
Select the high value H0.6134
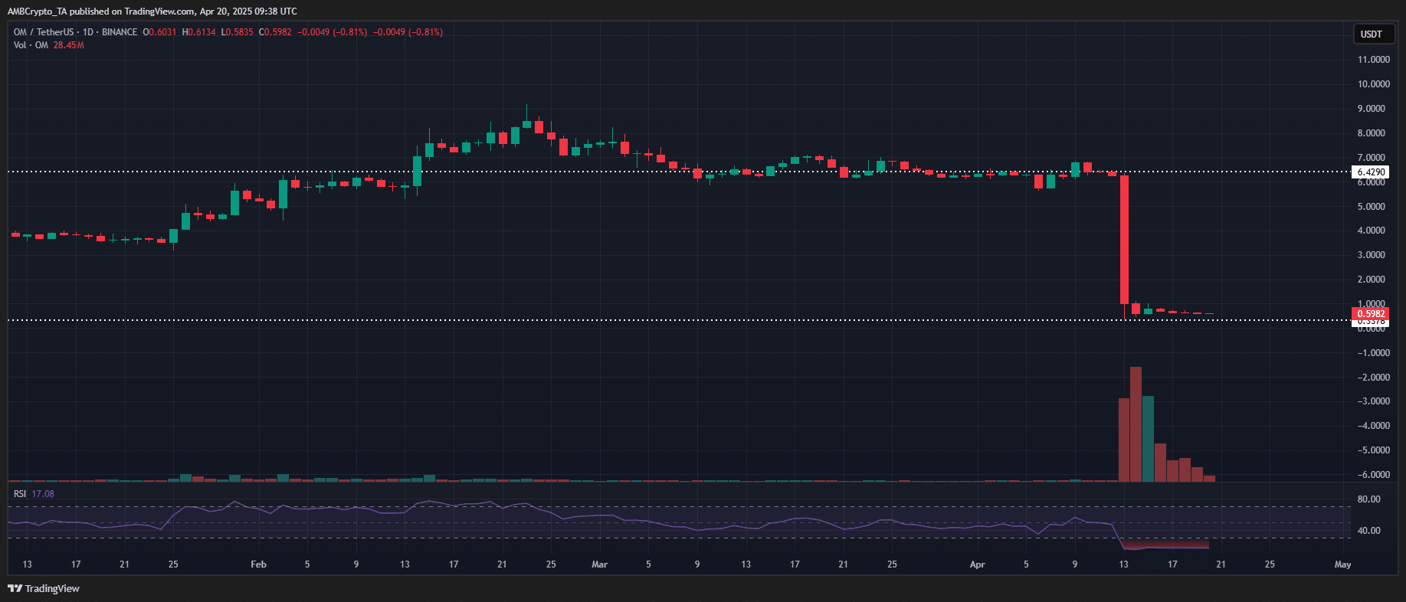coord(199,32)
